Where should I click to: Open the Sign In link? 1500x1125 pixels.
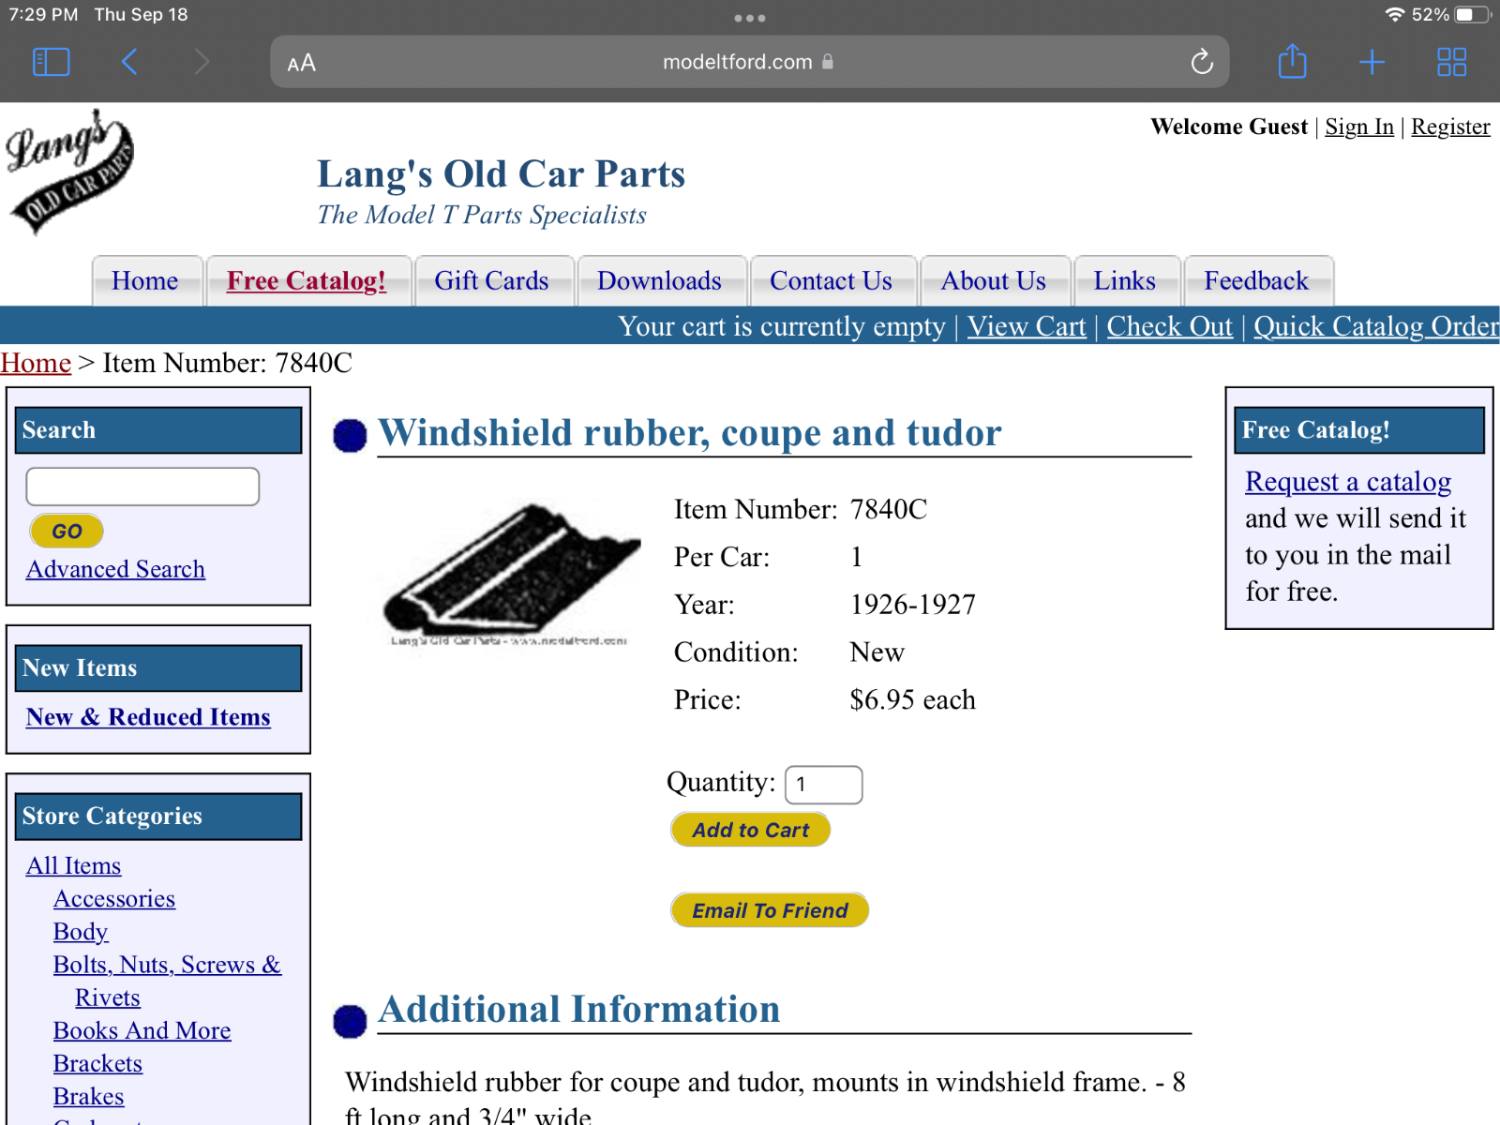(1358, 127)
